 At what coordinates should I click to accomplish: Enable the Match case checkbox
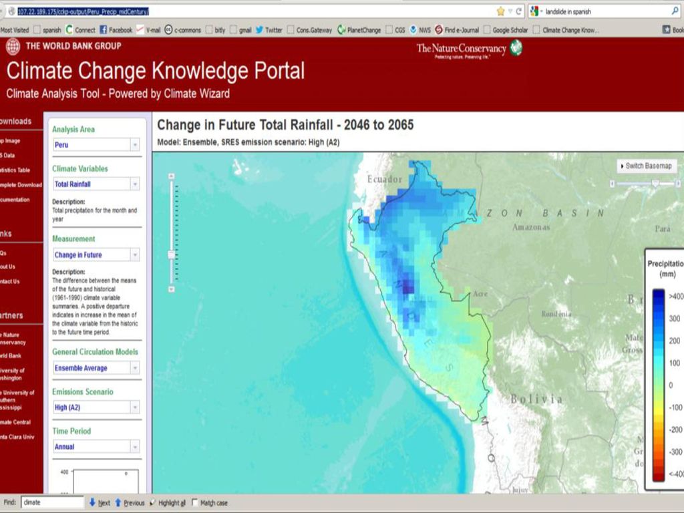click(194, 502)
